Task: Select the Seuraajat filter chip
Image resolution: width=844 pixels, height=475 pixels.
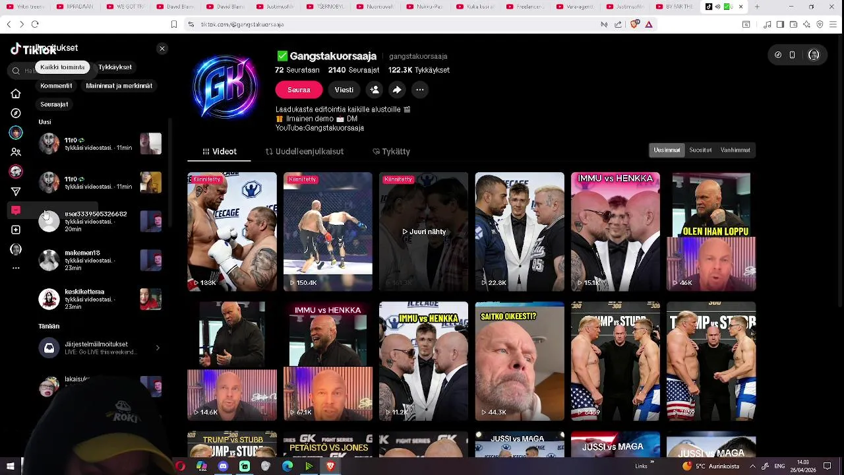Action: [x=54, y=104]
